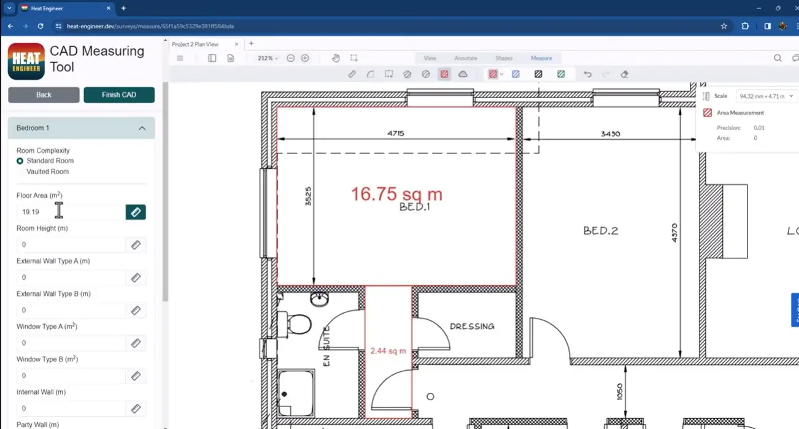Toggle the left panel in viewer
Screen dimensions: 799x429
212,58
